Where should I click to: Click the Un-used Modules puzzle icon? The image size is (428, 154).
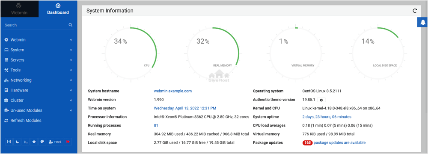click(x=6, y=110)
